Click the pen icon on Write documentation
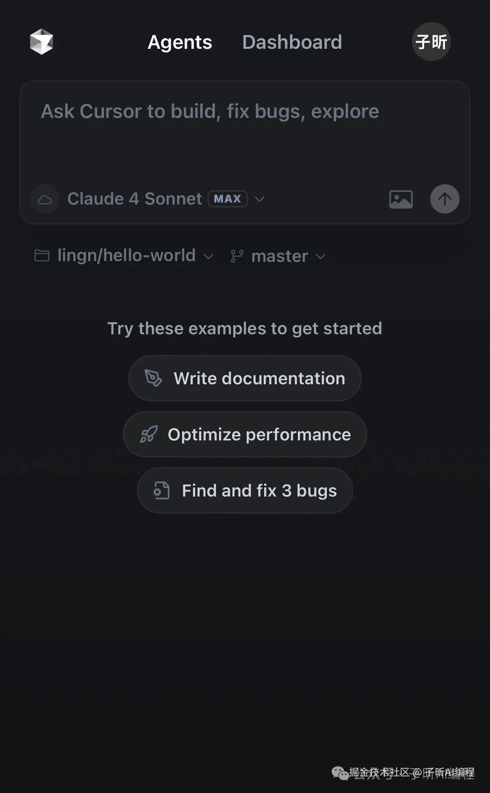The width and height of the screenshot is (490, 793). click(x=154, y=378)
